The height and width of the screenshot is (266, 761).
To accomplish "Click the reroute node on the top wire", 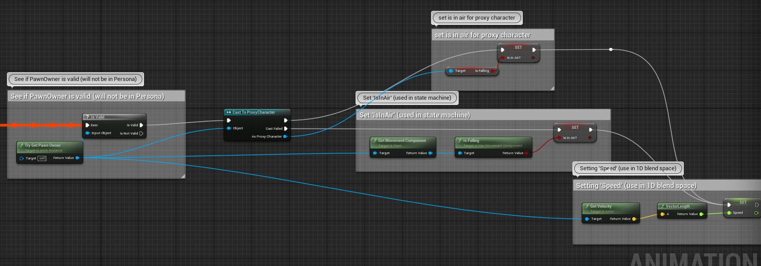I will [611, 50].
